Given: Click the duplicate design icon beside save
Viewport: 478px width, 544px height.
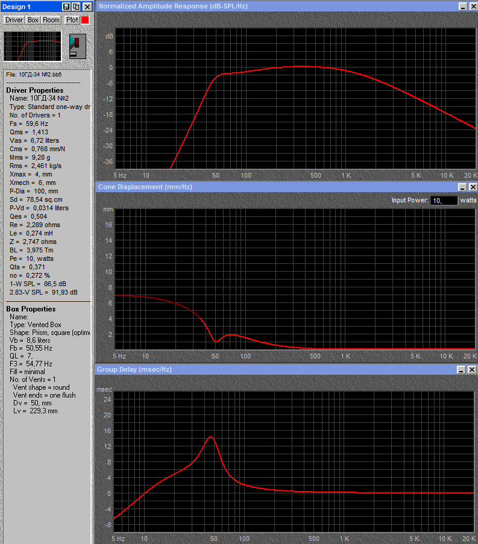Looking at the screenshot, I should (77, 7).
